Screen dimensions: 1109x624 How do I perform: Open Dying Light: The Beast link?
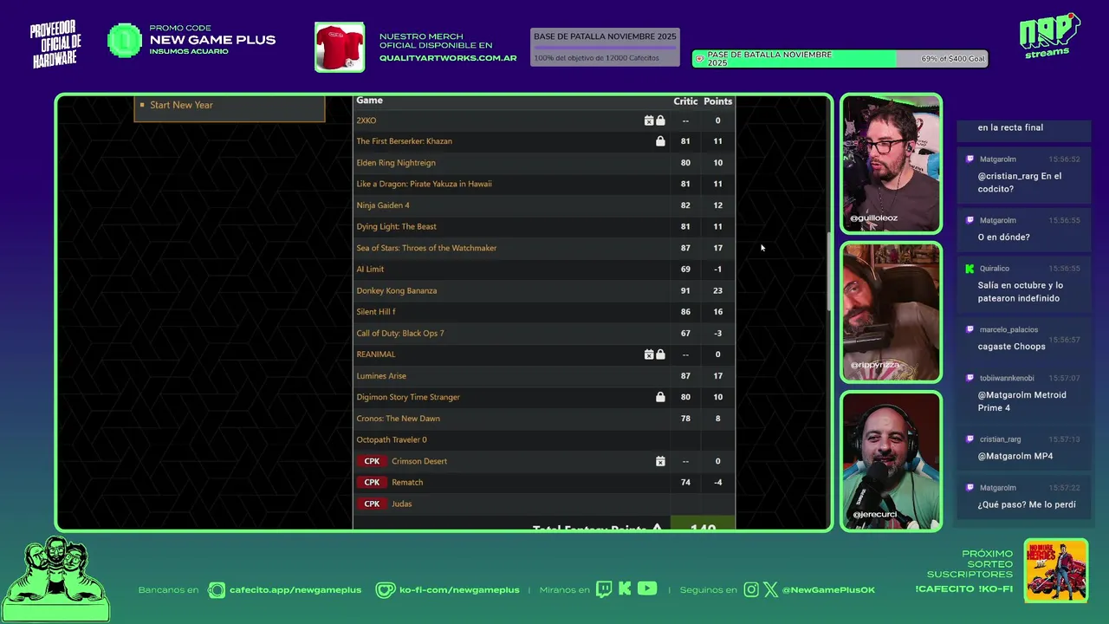click(x=396, y=226)
